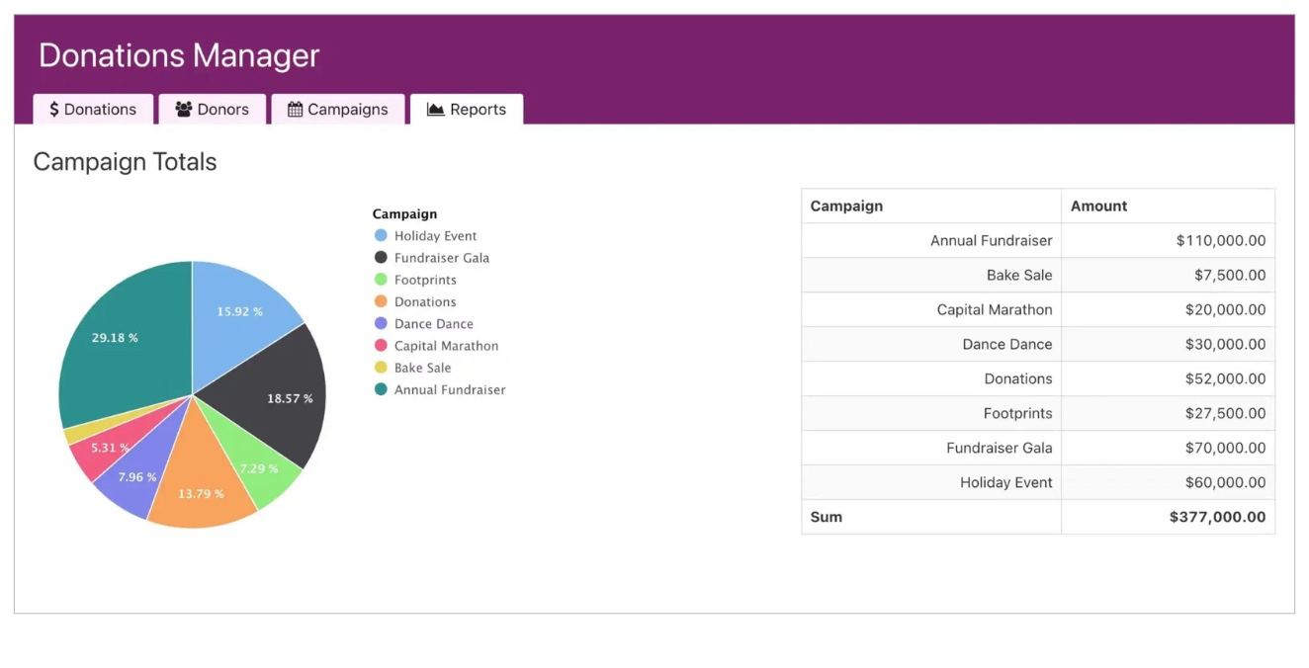This screenshot has height=668, width=1309.
Task: Click the area chart icon on Reports tab
Action: pyautogui.click(x=435, y=110)
